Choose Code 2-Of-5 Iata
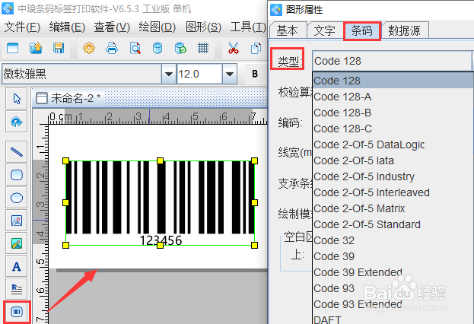 coord(393,160)
